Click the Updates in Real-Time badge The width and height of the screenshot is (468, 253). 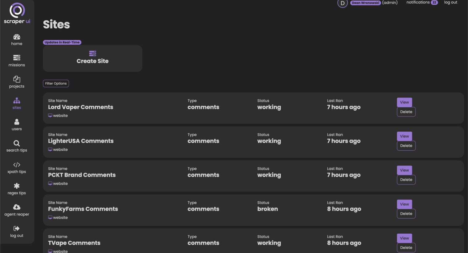62,42
